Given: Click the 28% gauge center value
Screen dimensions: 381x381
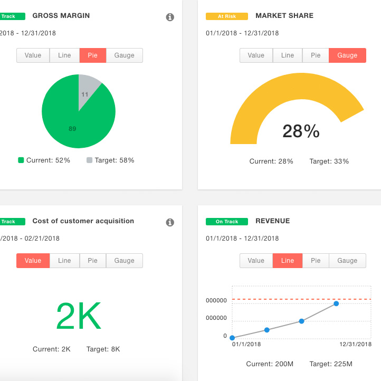Looking at the screenshot, I should (x=301, y=131).
